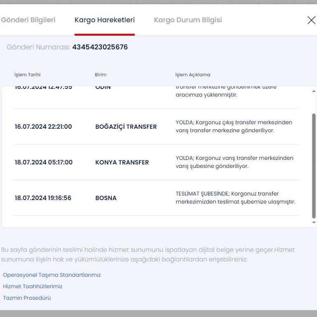
Task: Click the İşlem Açıklama column header
Action: (193, 75)
